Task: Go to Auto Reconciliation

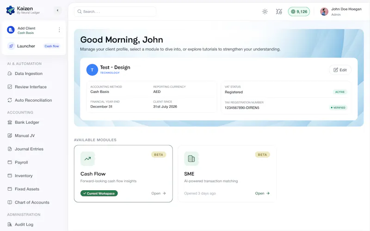Action: (x=33, y=100)
